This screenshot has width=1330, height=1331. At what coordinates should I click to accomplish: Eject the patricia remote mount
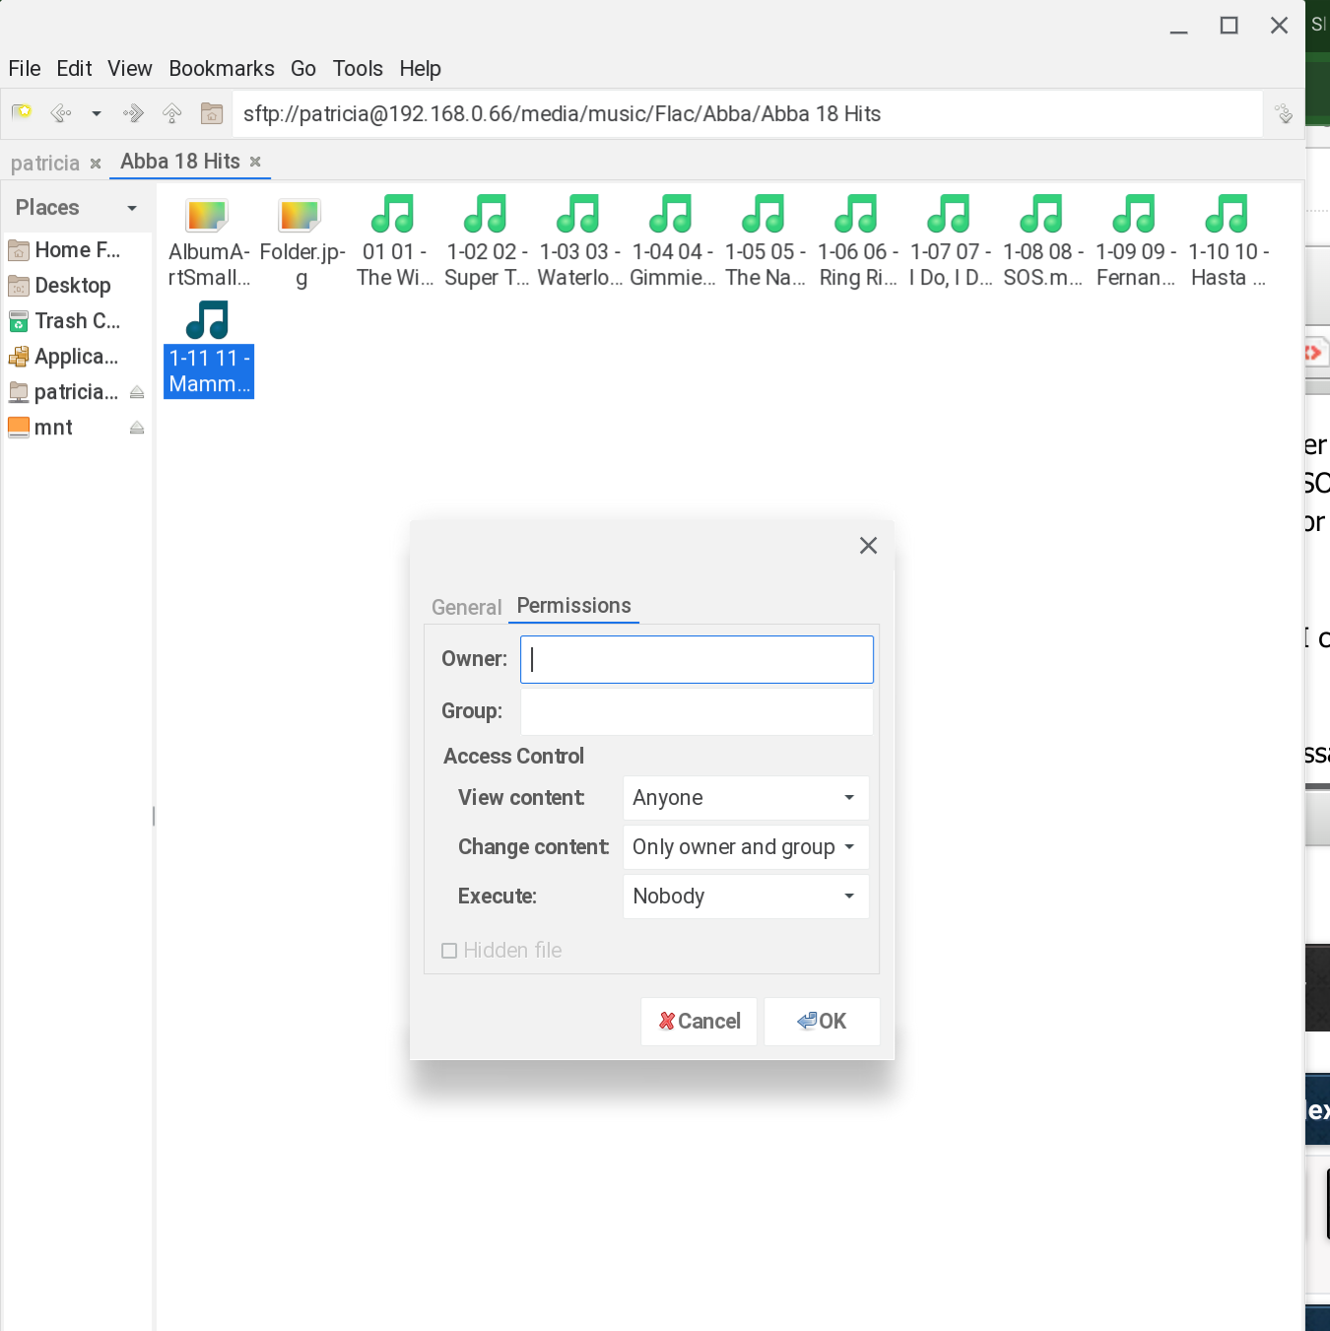(137, 392)
